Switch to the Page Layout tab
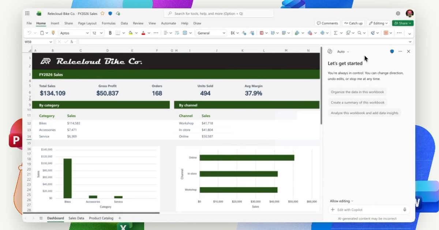This screenshot has height=230, width=439. pos(87,23)
